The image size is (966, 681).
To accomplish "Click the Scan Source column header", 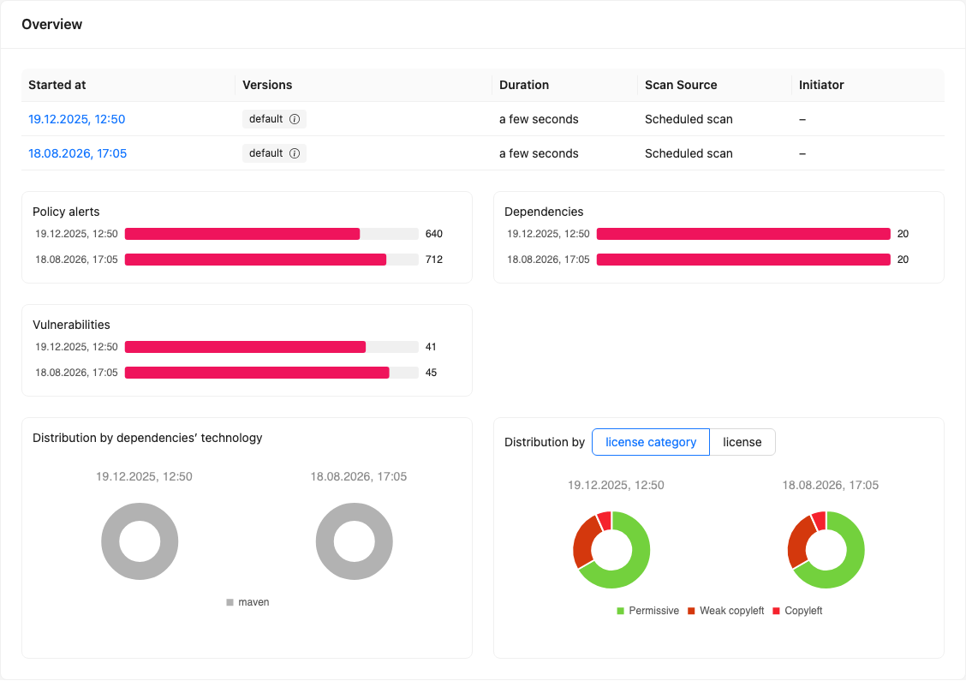I will click(x=714, y=85).
